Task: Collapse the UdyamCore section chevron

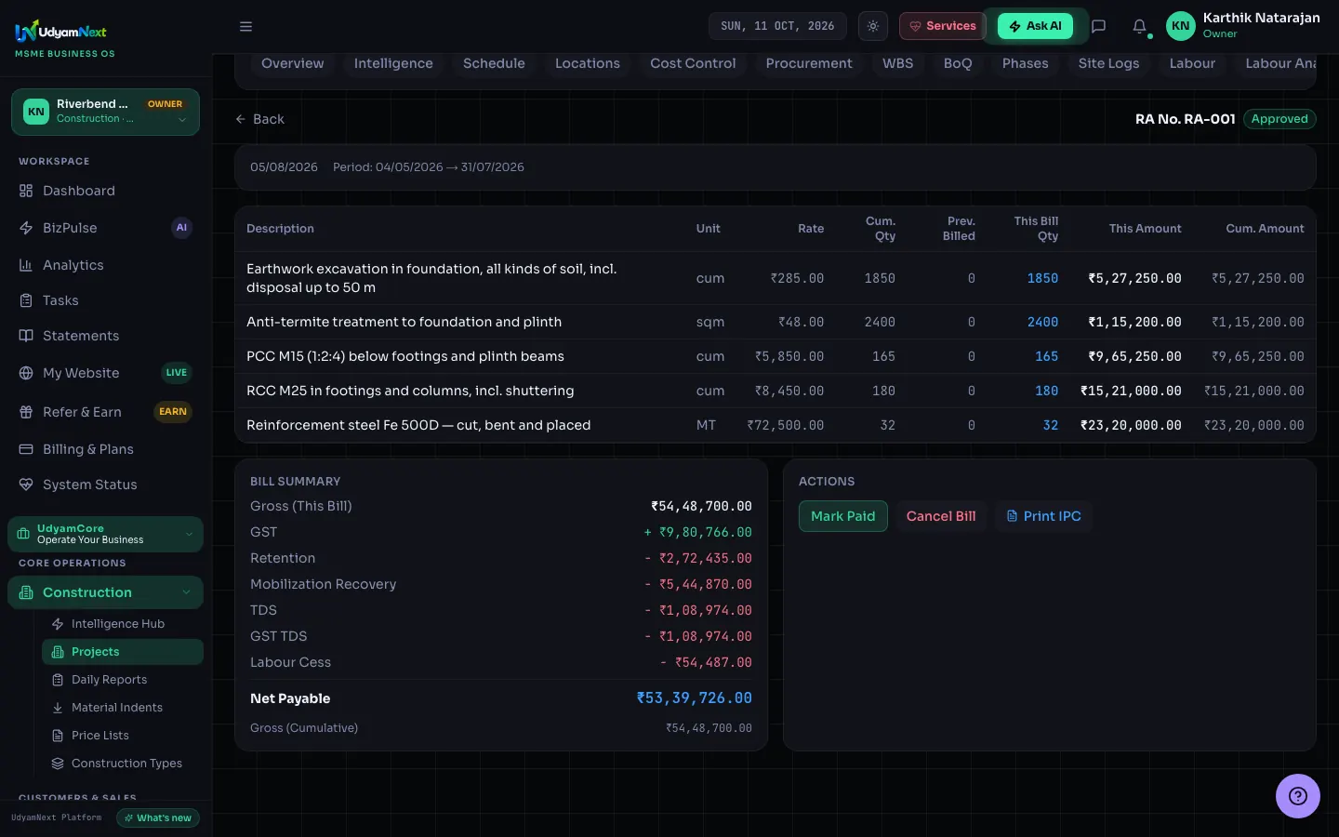Action: [x=189, y=534]
